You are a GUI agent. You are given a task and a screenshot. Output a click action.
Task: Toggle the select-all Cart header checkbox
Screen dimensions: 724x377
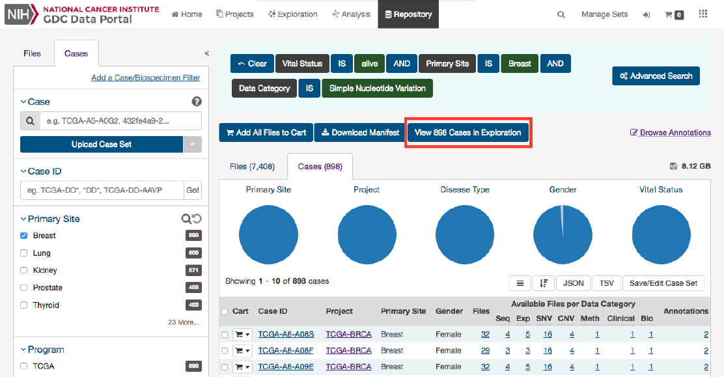[225, 312]
